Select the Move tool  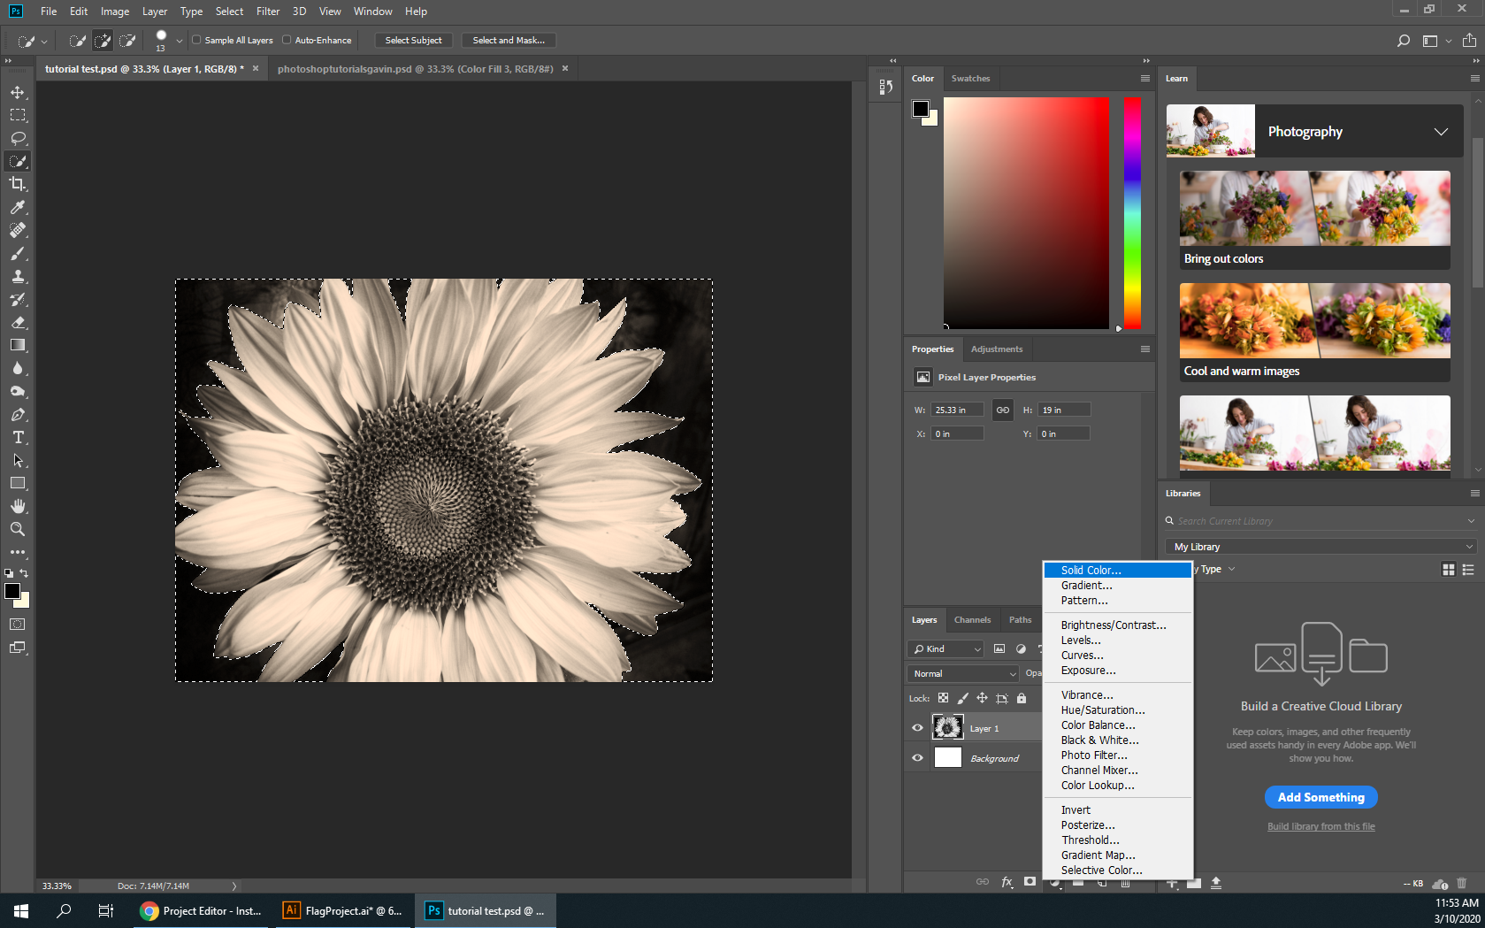18,91
